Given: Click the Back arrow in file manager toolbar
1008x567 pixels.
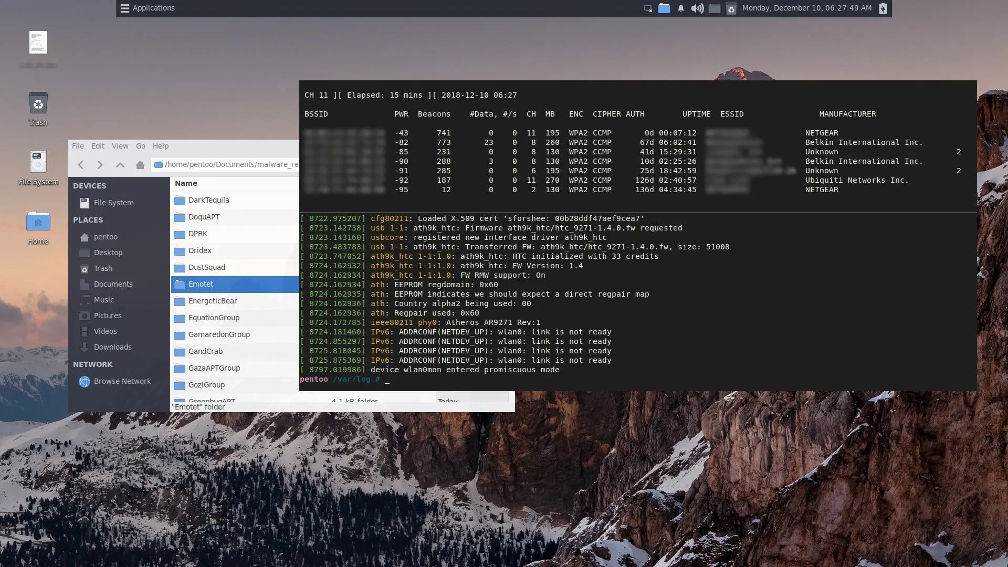Looking at the screenshot, I should coord(80,165).
